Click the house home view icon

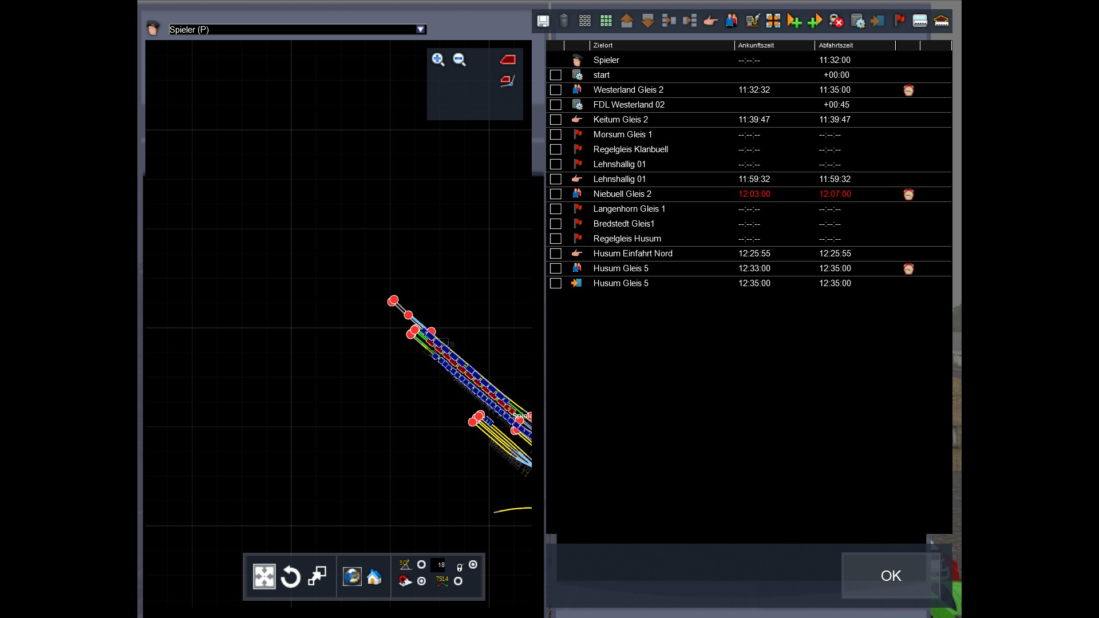pos(374,577)
